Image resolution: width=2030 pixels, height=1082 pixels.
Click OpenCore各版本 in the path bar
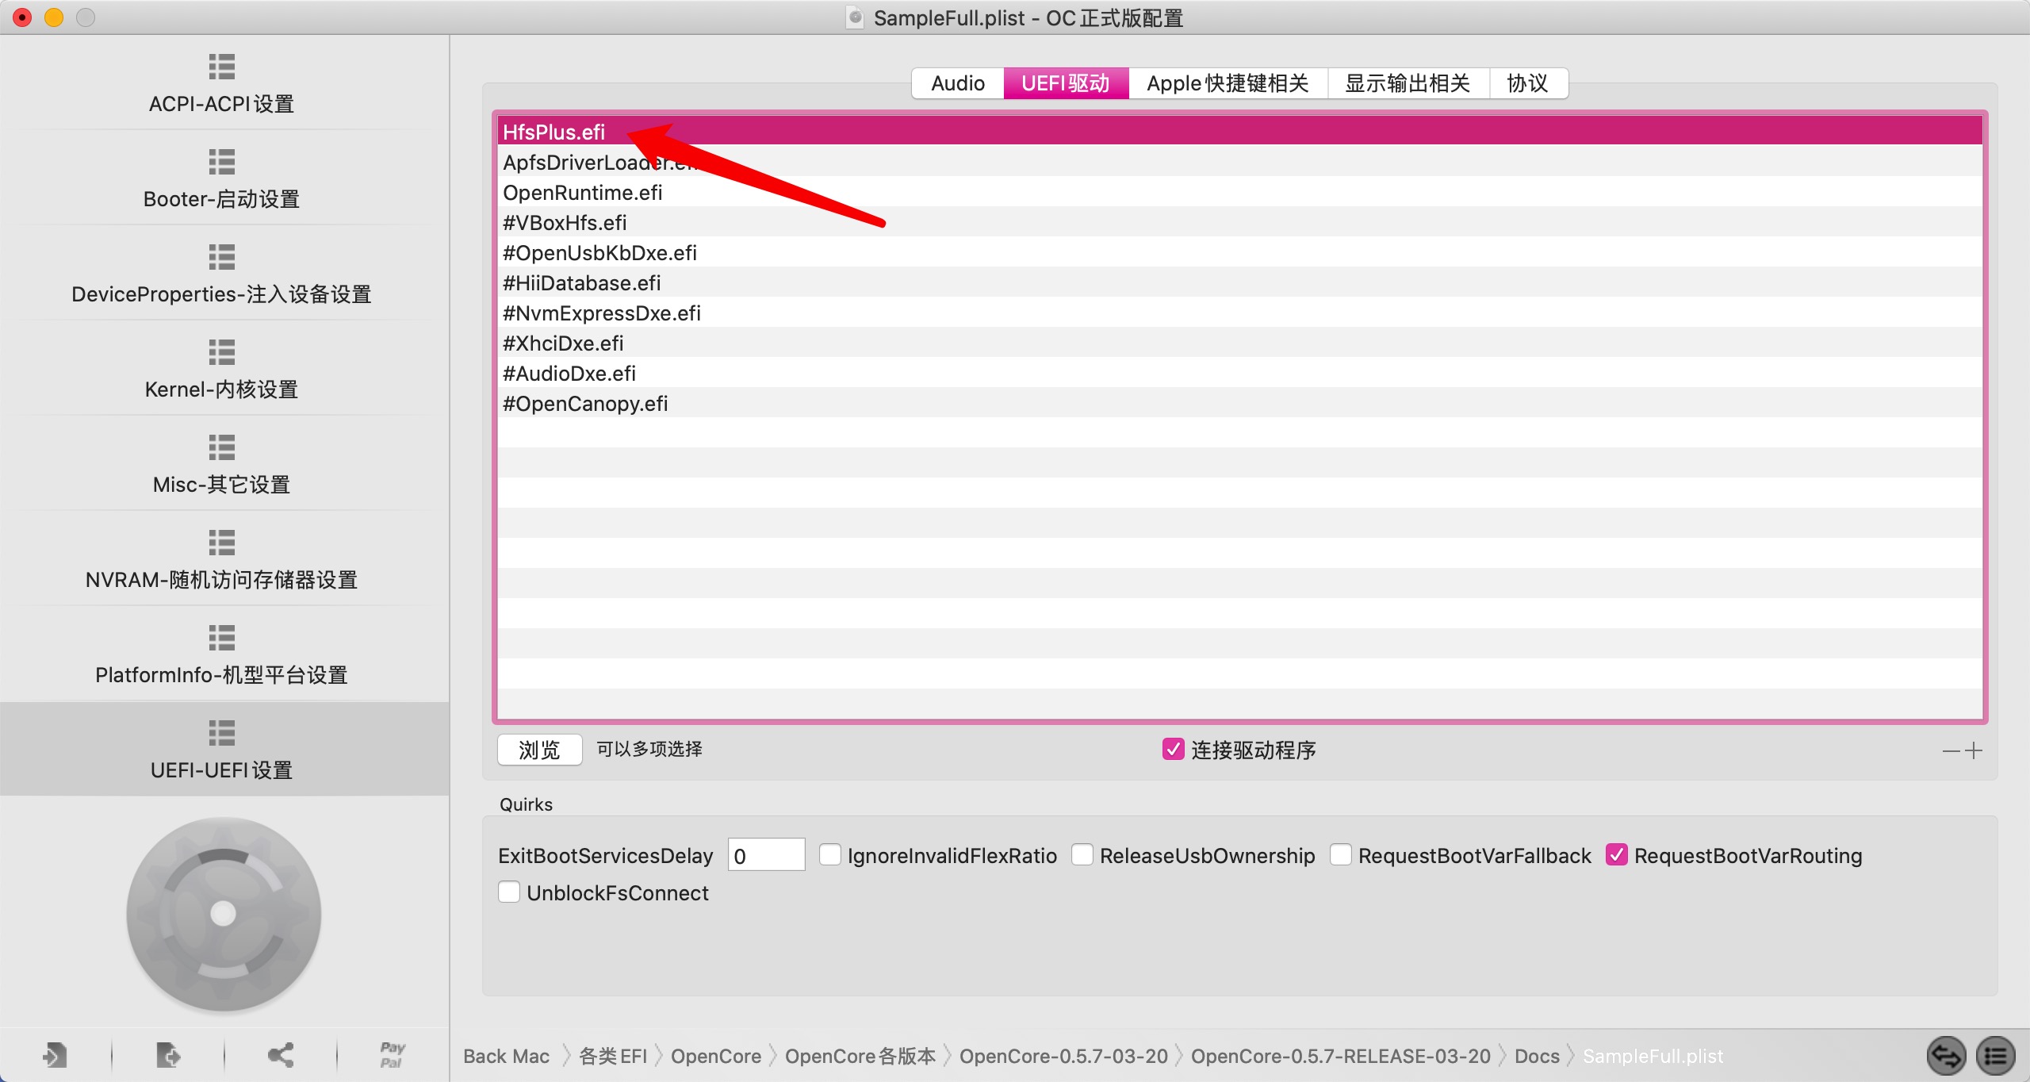(x=860, y=1056)
